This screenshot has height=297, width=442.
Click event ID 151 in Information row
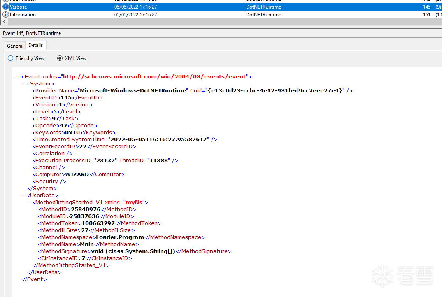tap(427, 15)
